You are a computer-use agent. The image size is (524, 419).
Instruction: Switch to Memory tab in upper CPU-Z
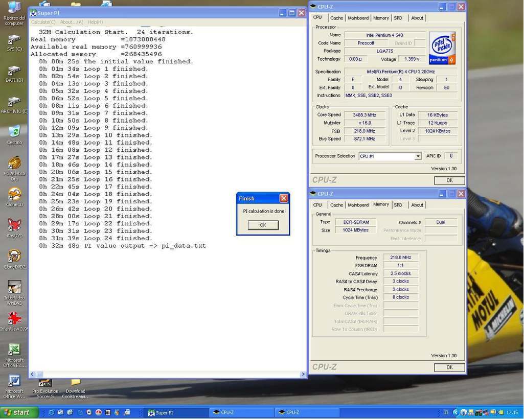coord(381,18)
